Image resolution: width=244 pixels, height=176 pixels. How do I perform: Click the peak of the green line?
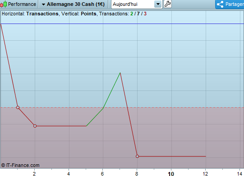(x=120, y=73)
